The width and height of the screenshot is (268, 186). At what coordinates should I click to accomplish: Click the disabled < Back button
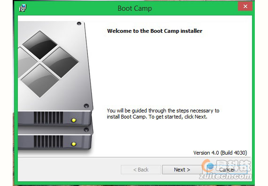click(141, 170)
